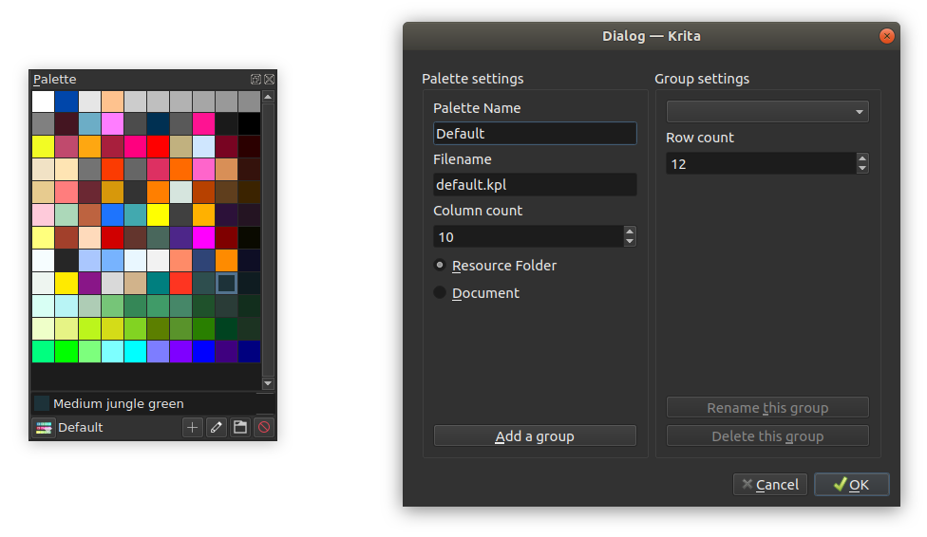Select the Document radio option
Viewport: 927px width, 537px height.
(x=439, y=292)
